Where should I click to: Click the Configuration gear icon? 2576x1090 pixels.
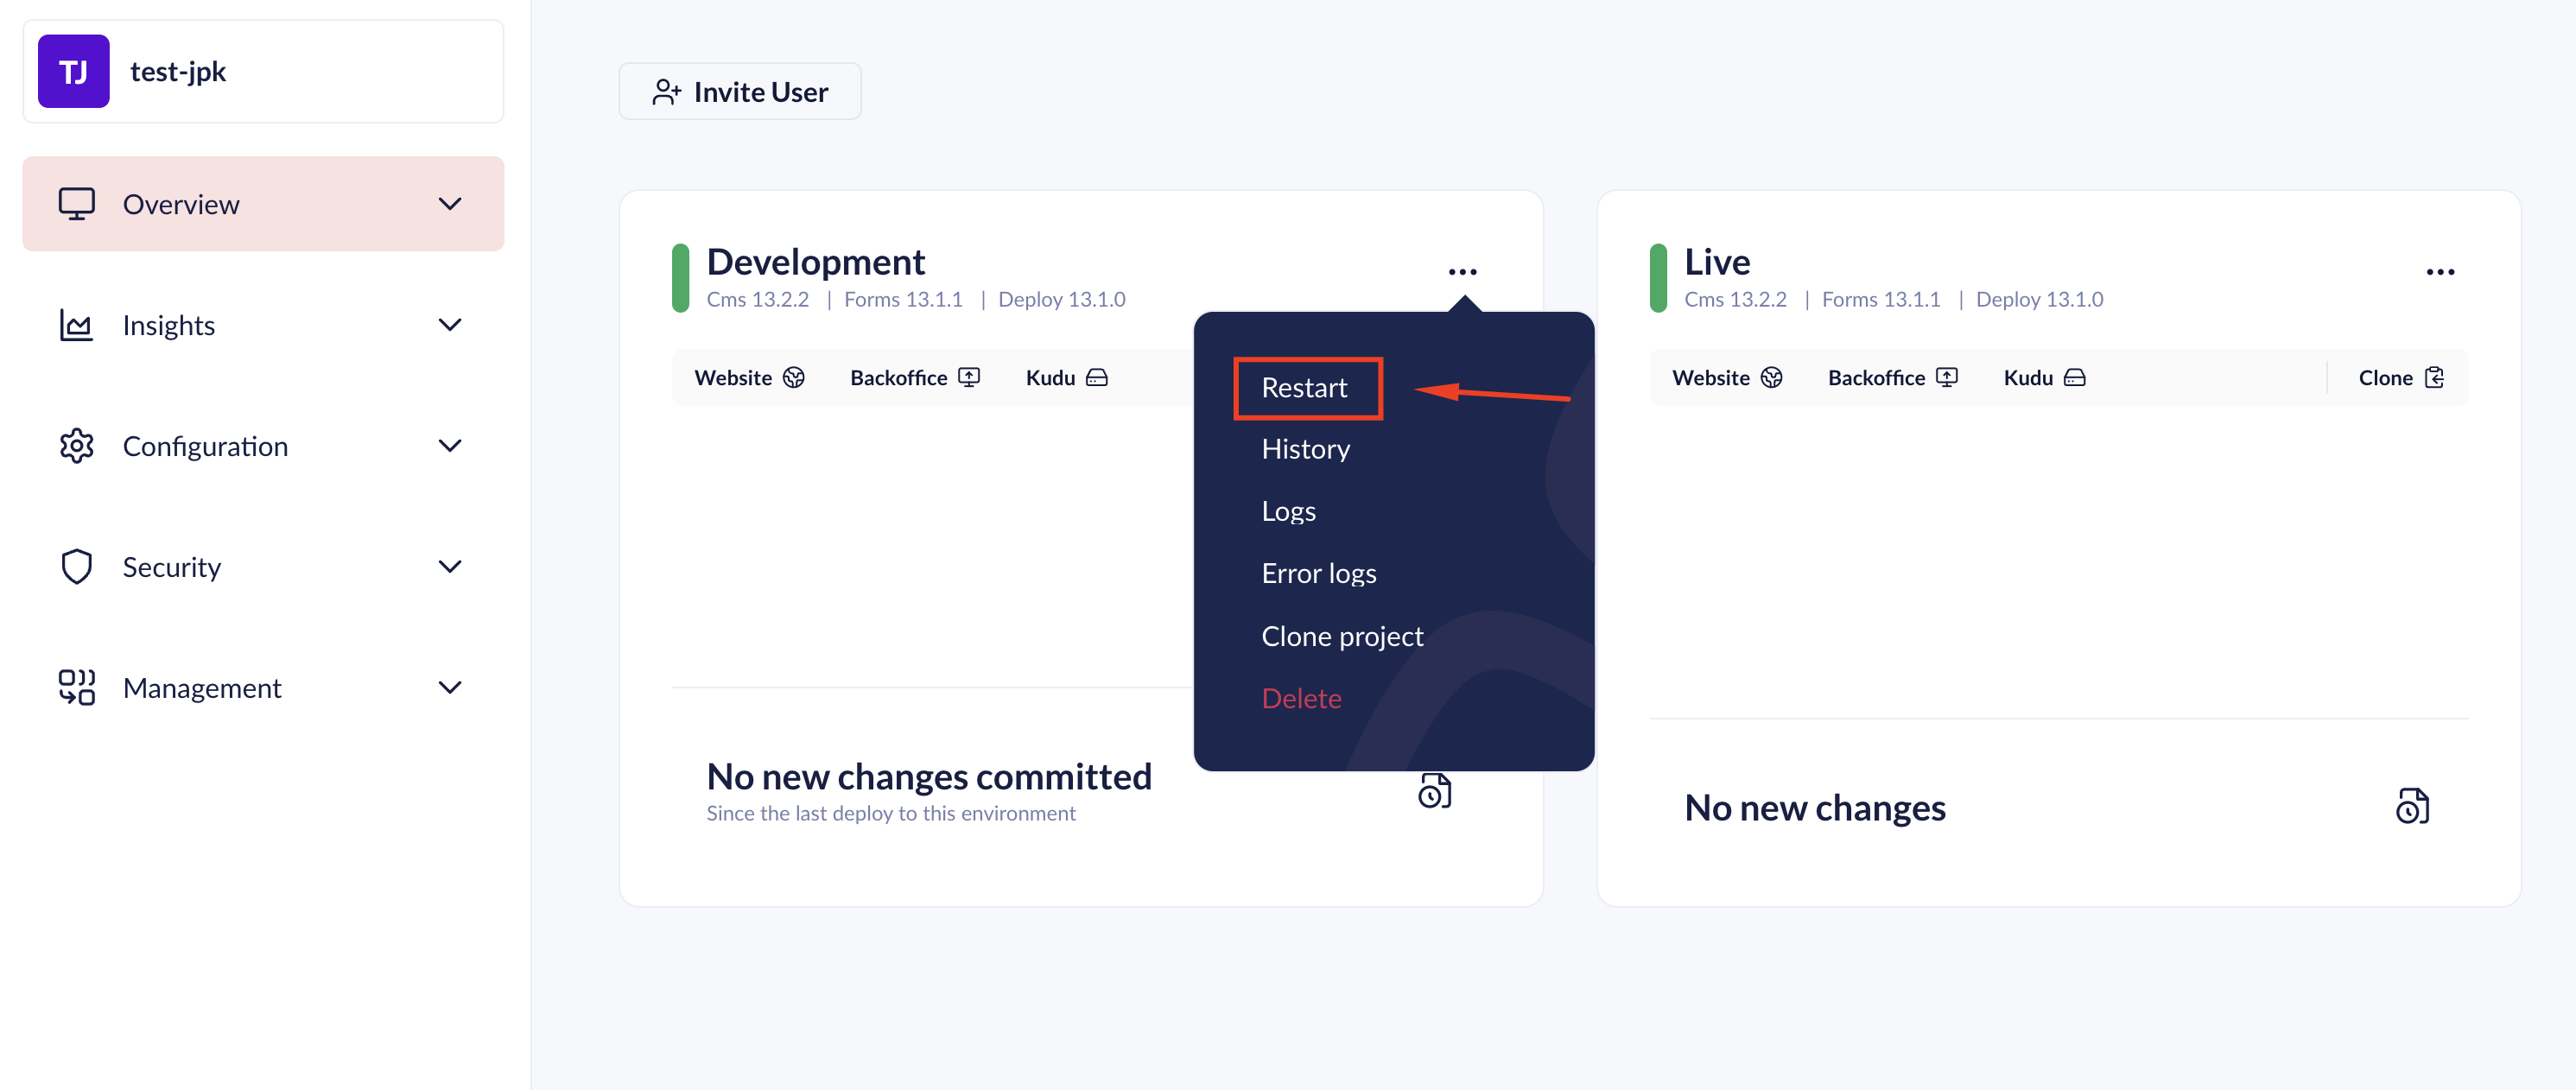(x=76, y=446)
